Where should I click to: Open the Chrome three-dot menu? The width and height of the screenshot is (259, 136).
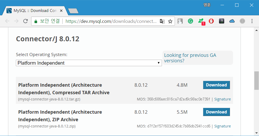[x=252, y=21]
